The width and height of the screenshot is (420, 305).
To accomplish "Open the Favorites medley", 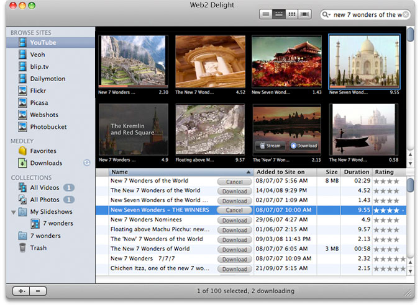I will pyautogui.click(x=43, y=151).
